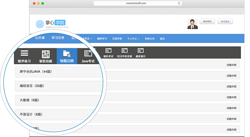Open the 大数据 (6题) row
The width and height of the screenshot is (250, 137).
59,100
